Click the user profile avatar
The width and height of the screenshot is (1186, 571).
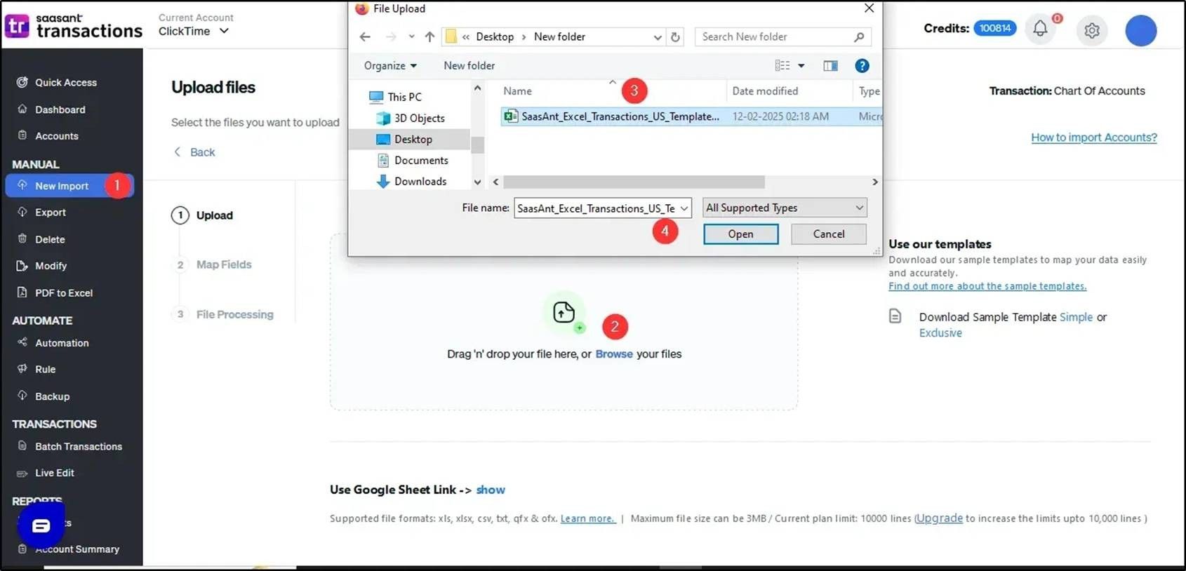pyautogui.click(x=1140, y=30)
